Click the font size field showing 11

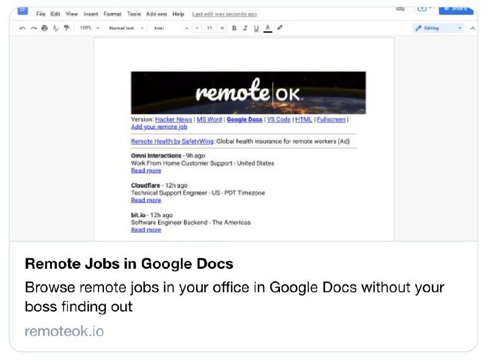pyautogui.click(x=209, y=28)
